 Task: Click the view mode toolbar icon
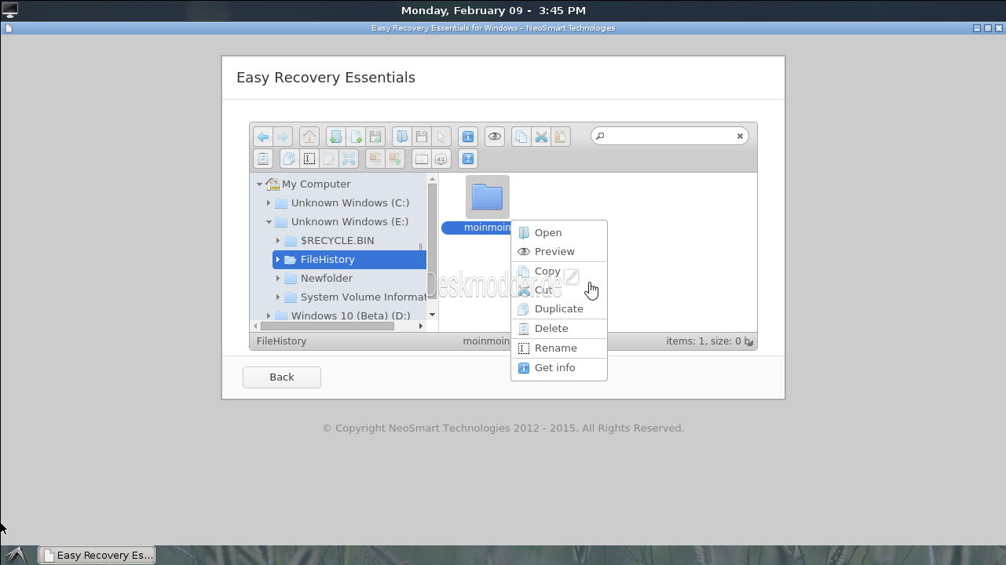pyautogui.click(x=422, y=159)
